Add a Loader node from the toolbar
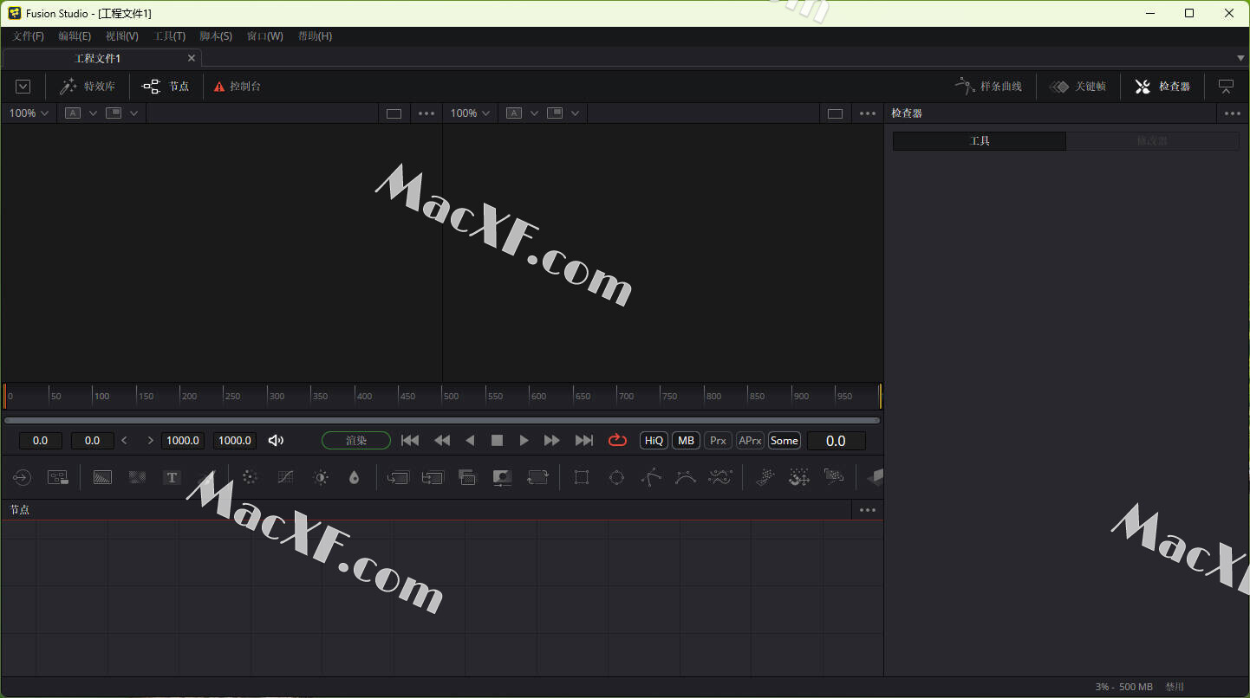This screenshot has width=1250, height=698. [21, 477]
